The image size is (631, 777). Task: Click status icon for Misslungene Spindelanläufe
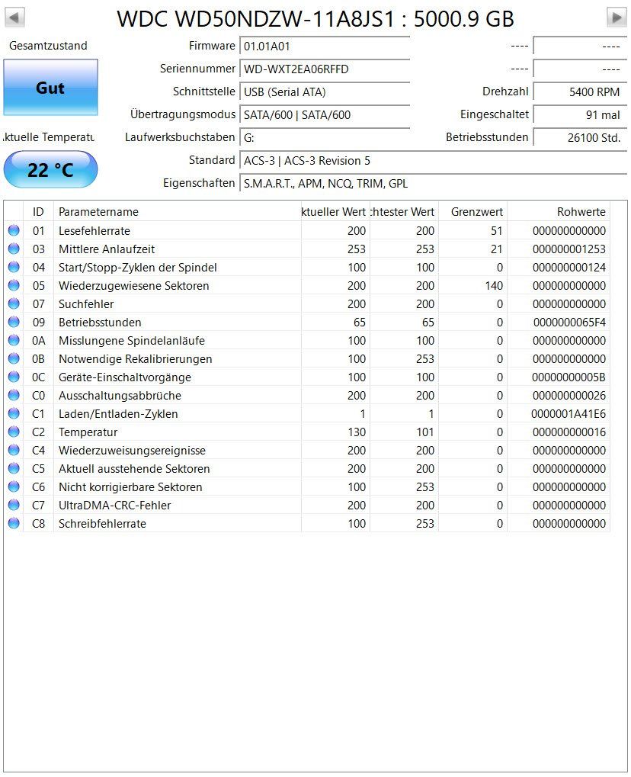point(14,340)
